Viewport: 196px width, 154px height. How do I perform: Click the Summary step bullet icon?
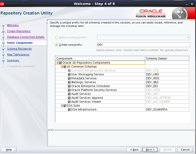coord(4,61)
